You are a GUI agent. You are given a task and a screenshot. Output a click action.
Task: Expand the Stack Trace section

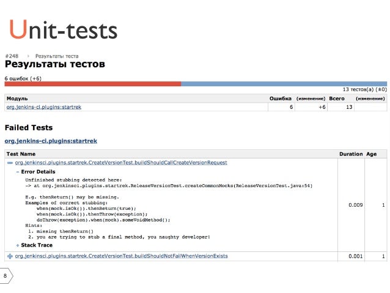17,245
